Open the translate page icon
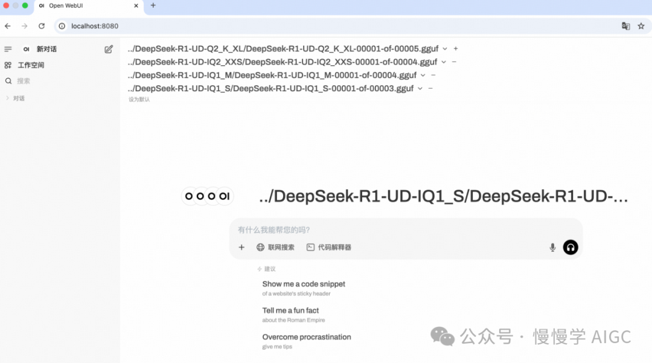The width and height of the screenshot is (652, 363). pos(626,26)
